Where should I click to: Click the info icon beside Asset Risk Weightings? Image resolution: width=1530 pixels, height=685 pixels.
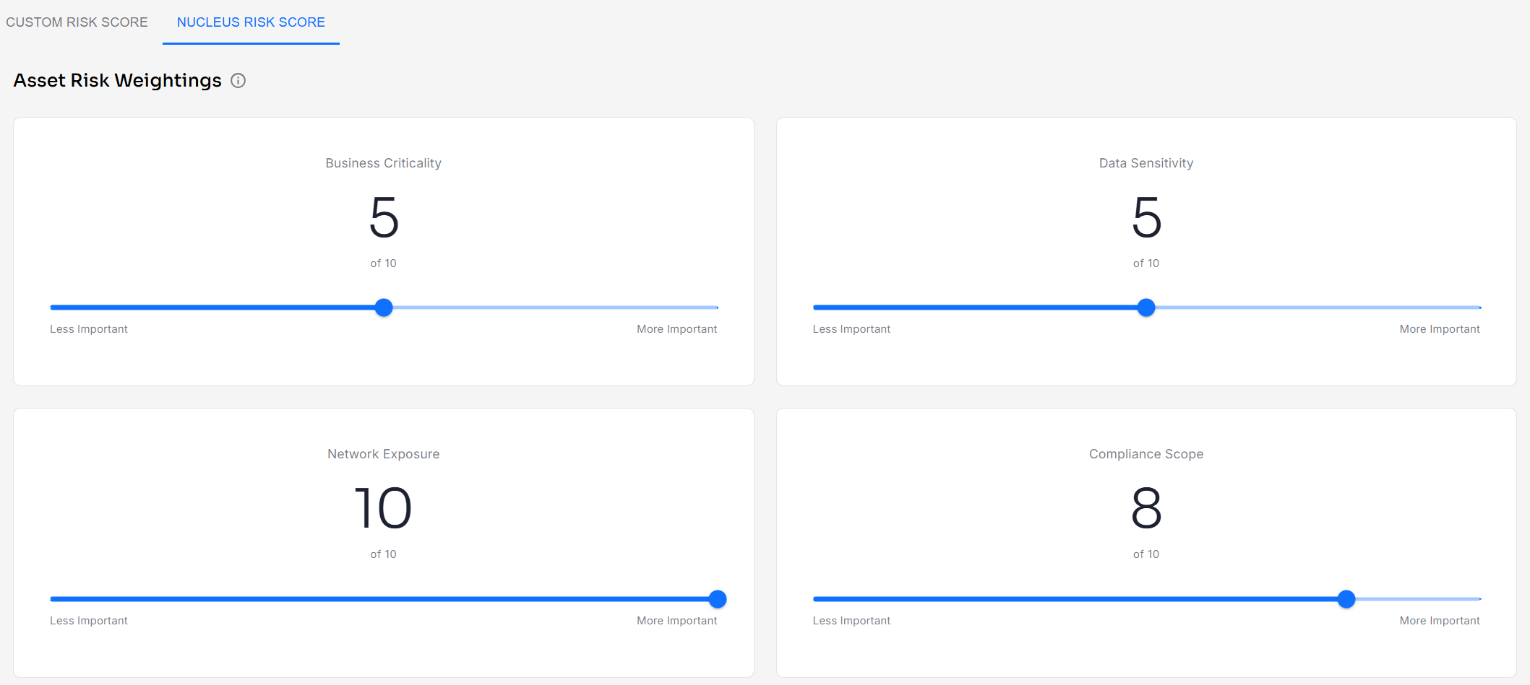pyautogui.click(x=238, y=81)
